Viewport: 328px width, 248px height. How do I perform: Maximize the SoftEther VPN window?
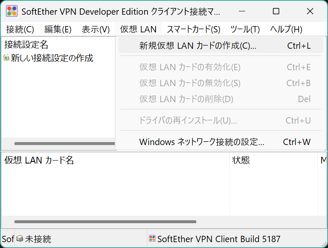tap(276, 11)
